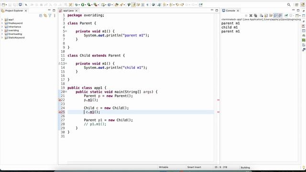306x172 pixels.
Task: Click Remove Launch (X) in Console toolbar
Action: [x=251, y=16]
